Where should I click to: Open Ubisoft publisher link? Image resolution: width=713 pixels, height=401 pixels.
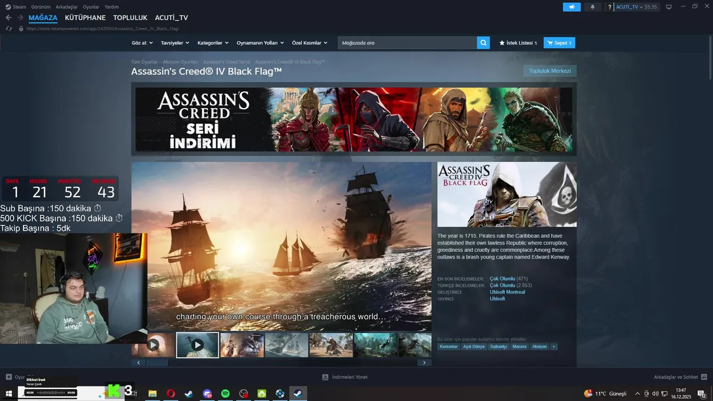[497, 299]
